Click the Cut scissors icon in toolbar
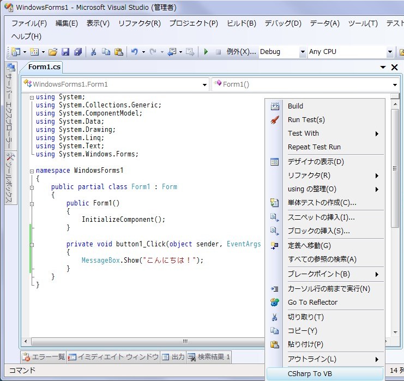 (93, 52)
